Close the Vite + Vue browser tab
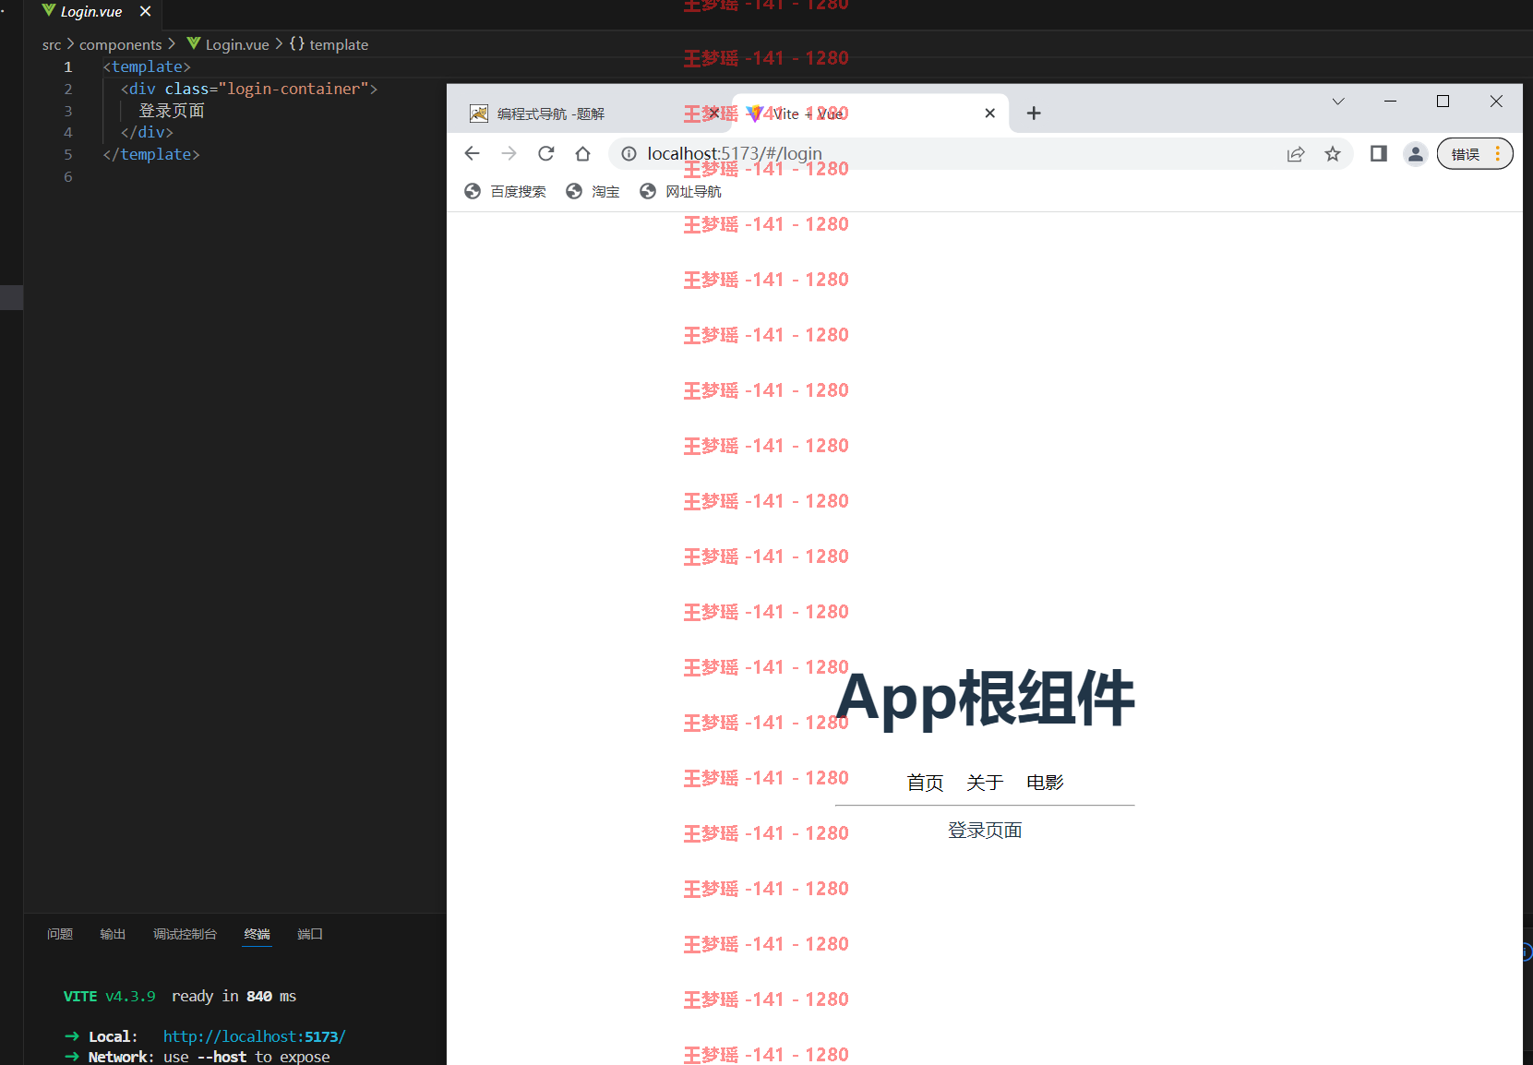This screenshot has width=1533, height=1065. (x=990, y=113)
